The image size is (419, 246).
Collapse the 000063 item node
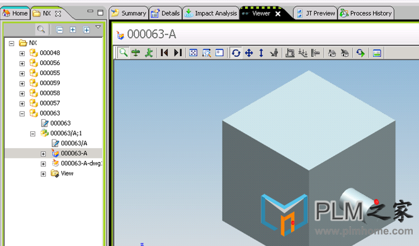[x=22, y=114]
